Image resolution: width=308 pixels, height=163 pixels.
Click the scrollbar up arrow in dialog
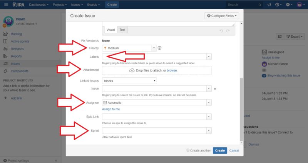point(241,23)
